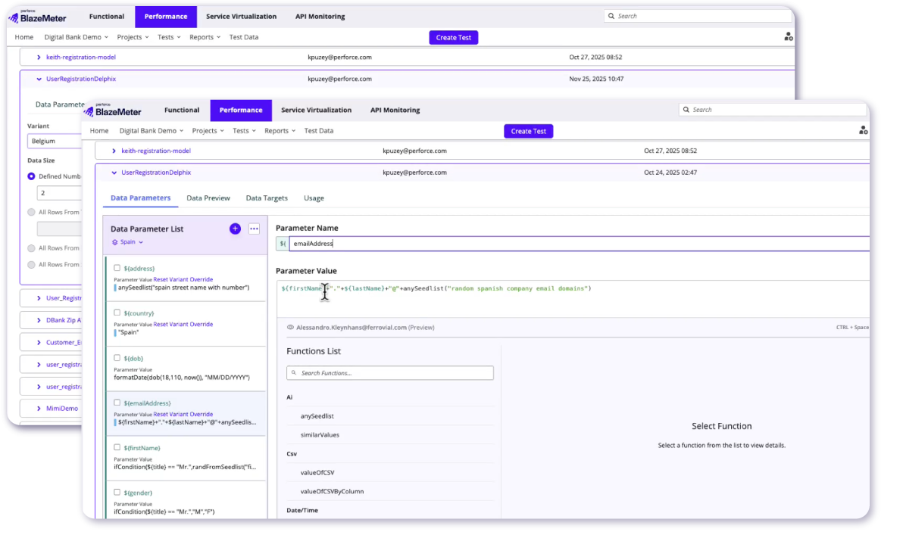Click the BlazeMeter logo in the front window

coord(113,110)
